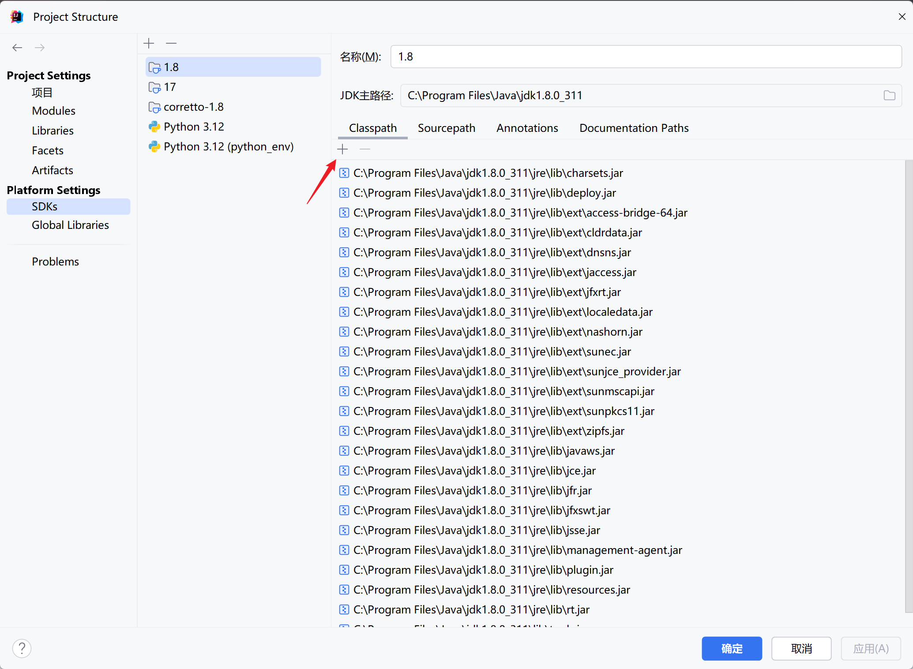
Task: Switch to the Sourcepath tab
Action: click(446, 128)
